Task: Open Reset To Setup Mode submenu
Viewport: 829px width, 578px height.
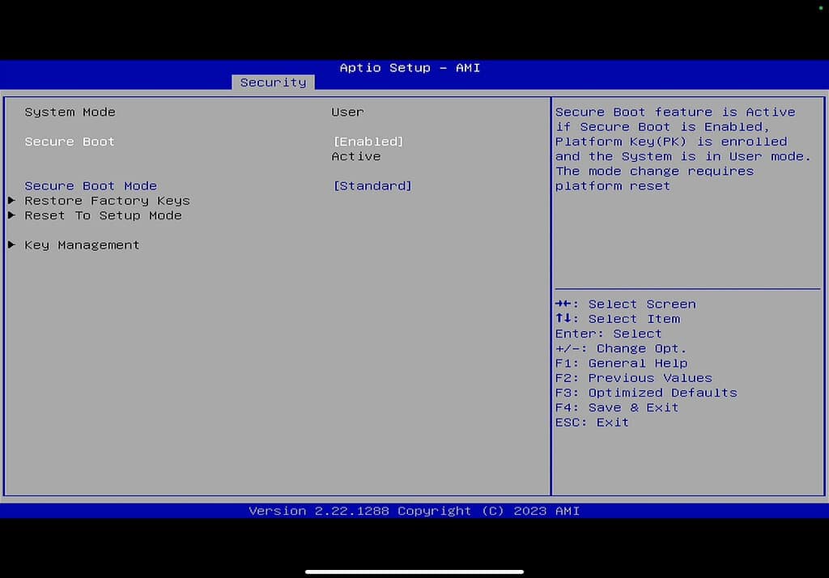Action: click(x=103, y=216)
